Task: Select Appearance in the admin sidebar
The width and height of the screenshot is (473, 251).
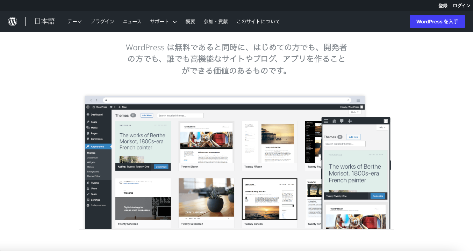Action: click(98, 147)
